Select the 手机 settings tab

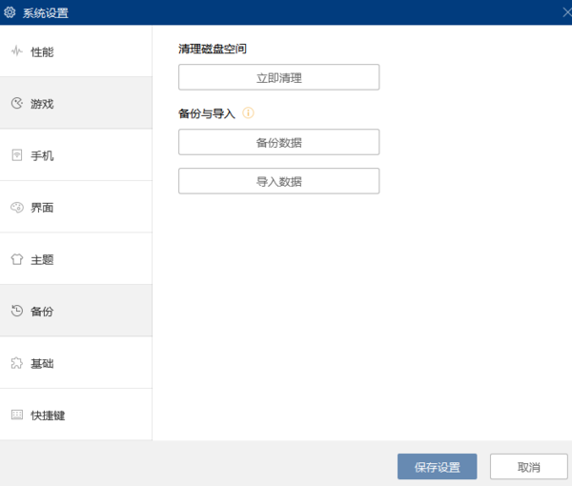(76, 155)
